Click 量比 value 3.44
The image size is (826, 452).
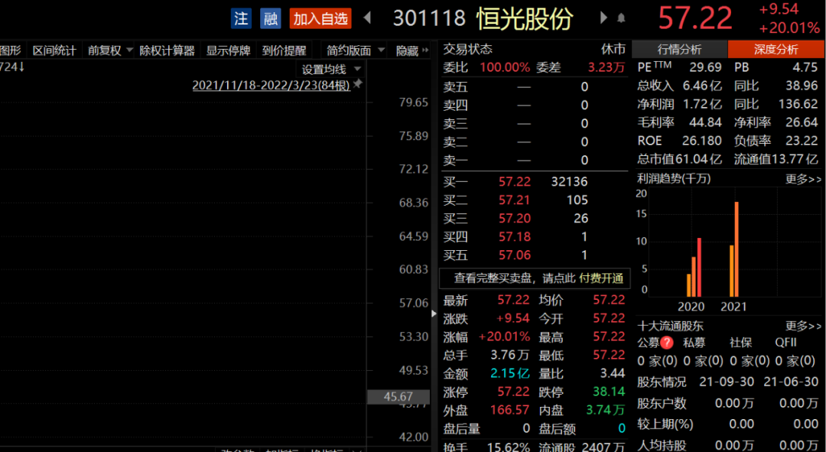pyautogui.click(x=612, y=373)
